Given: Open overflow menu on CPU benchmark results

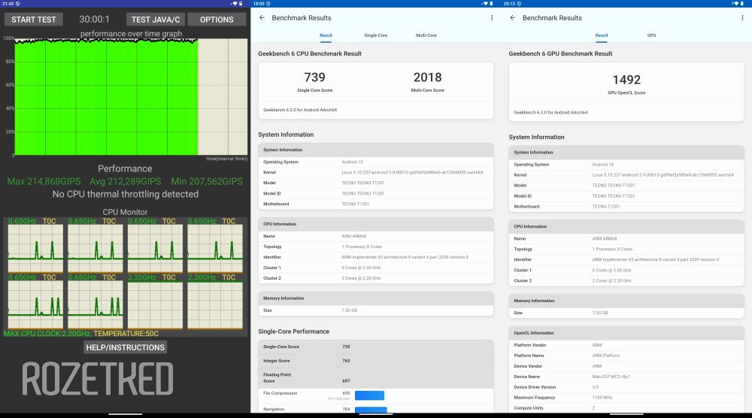Looking at the screenshot, I should [492, 17].
